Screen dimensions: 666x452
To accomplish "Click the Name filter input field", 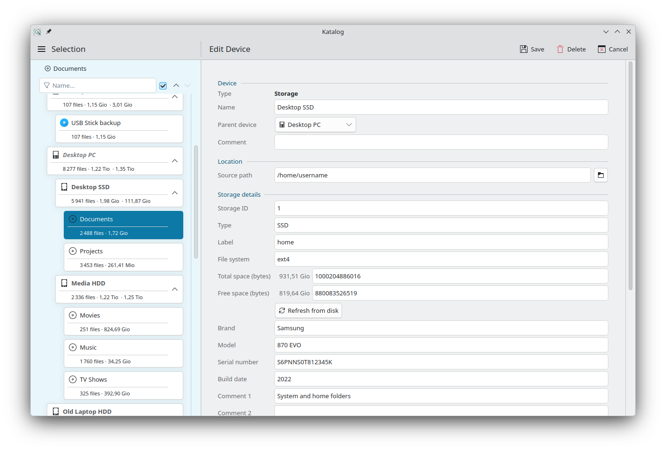I will coord(98,85).
